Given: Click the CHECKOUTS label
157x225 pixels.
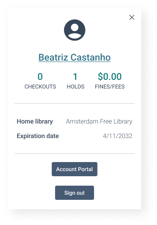Looking at the screenshot, I should click(40, 87).
